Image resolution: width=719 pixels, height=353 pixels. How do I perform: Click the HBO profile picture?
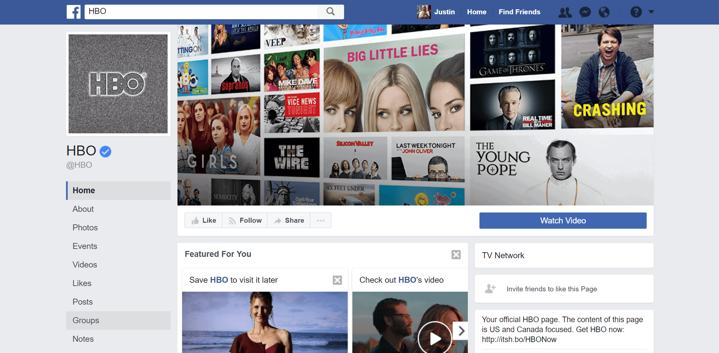coord(118,84)
